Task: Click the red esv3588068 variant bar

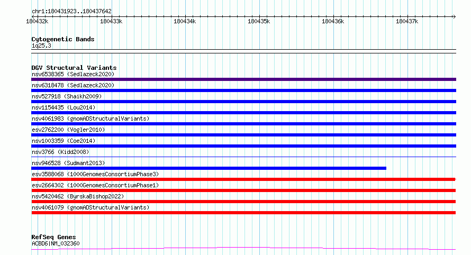Action: tap(243, 179)
